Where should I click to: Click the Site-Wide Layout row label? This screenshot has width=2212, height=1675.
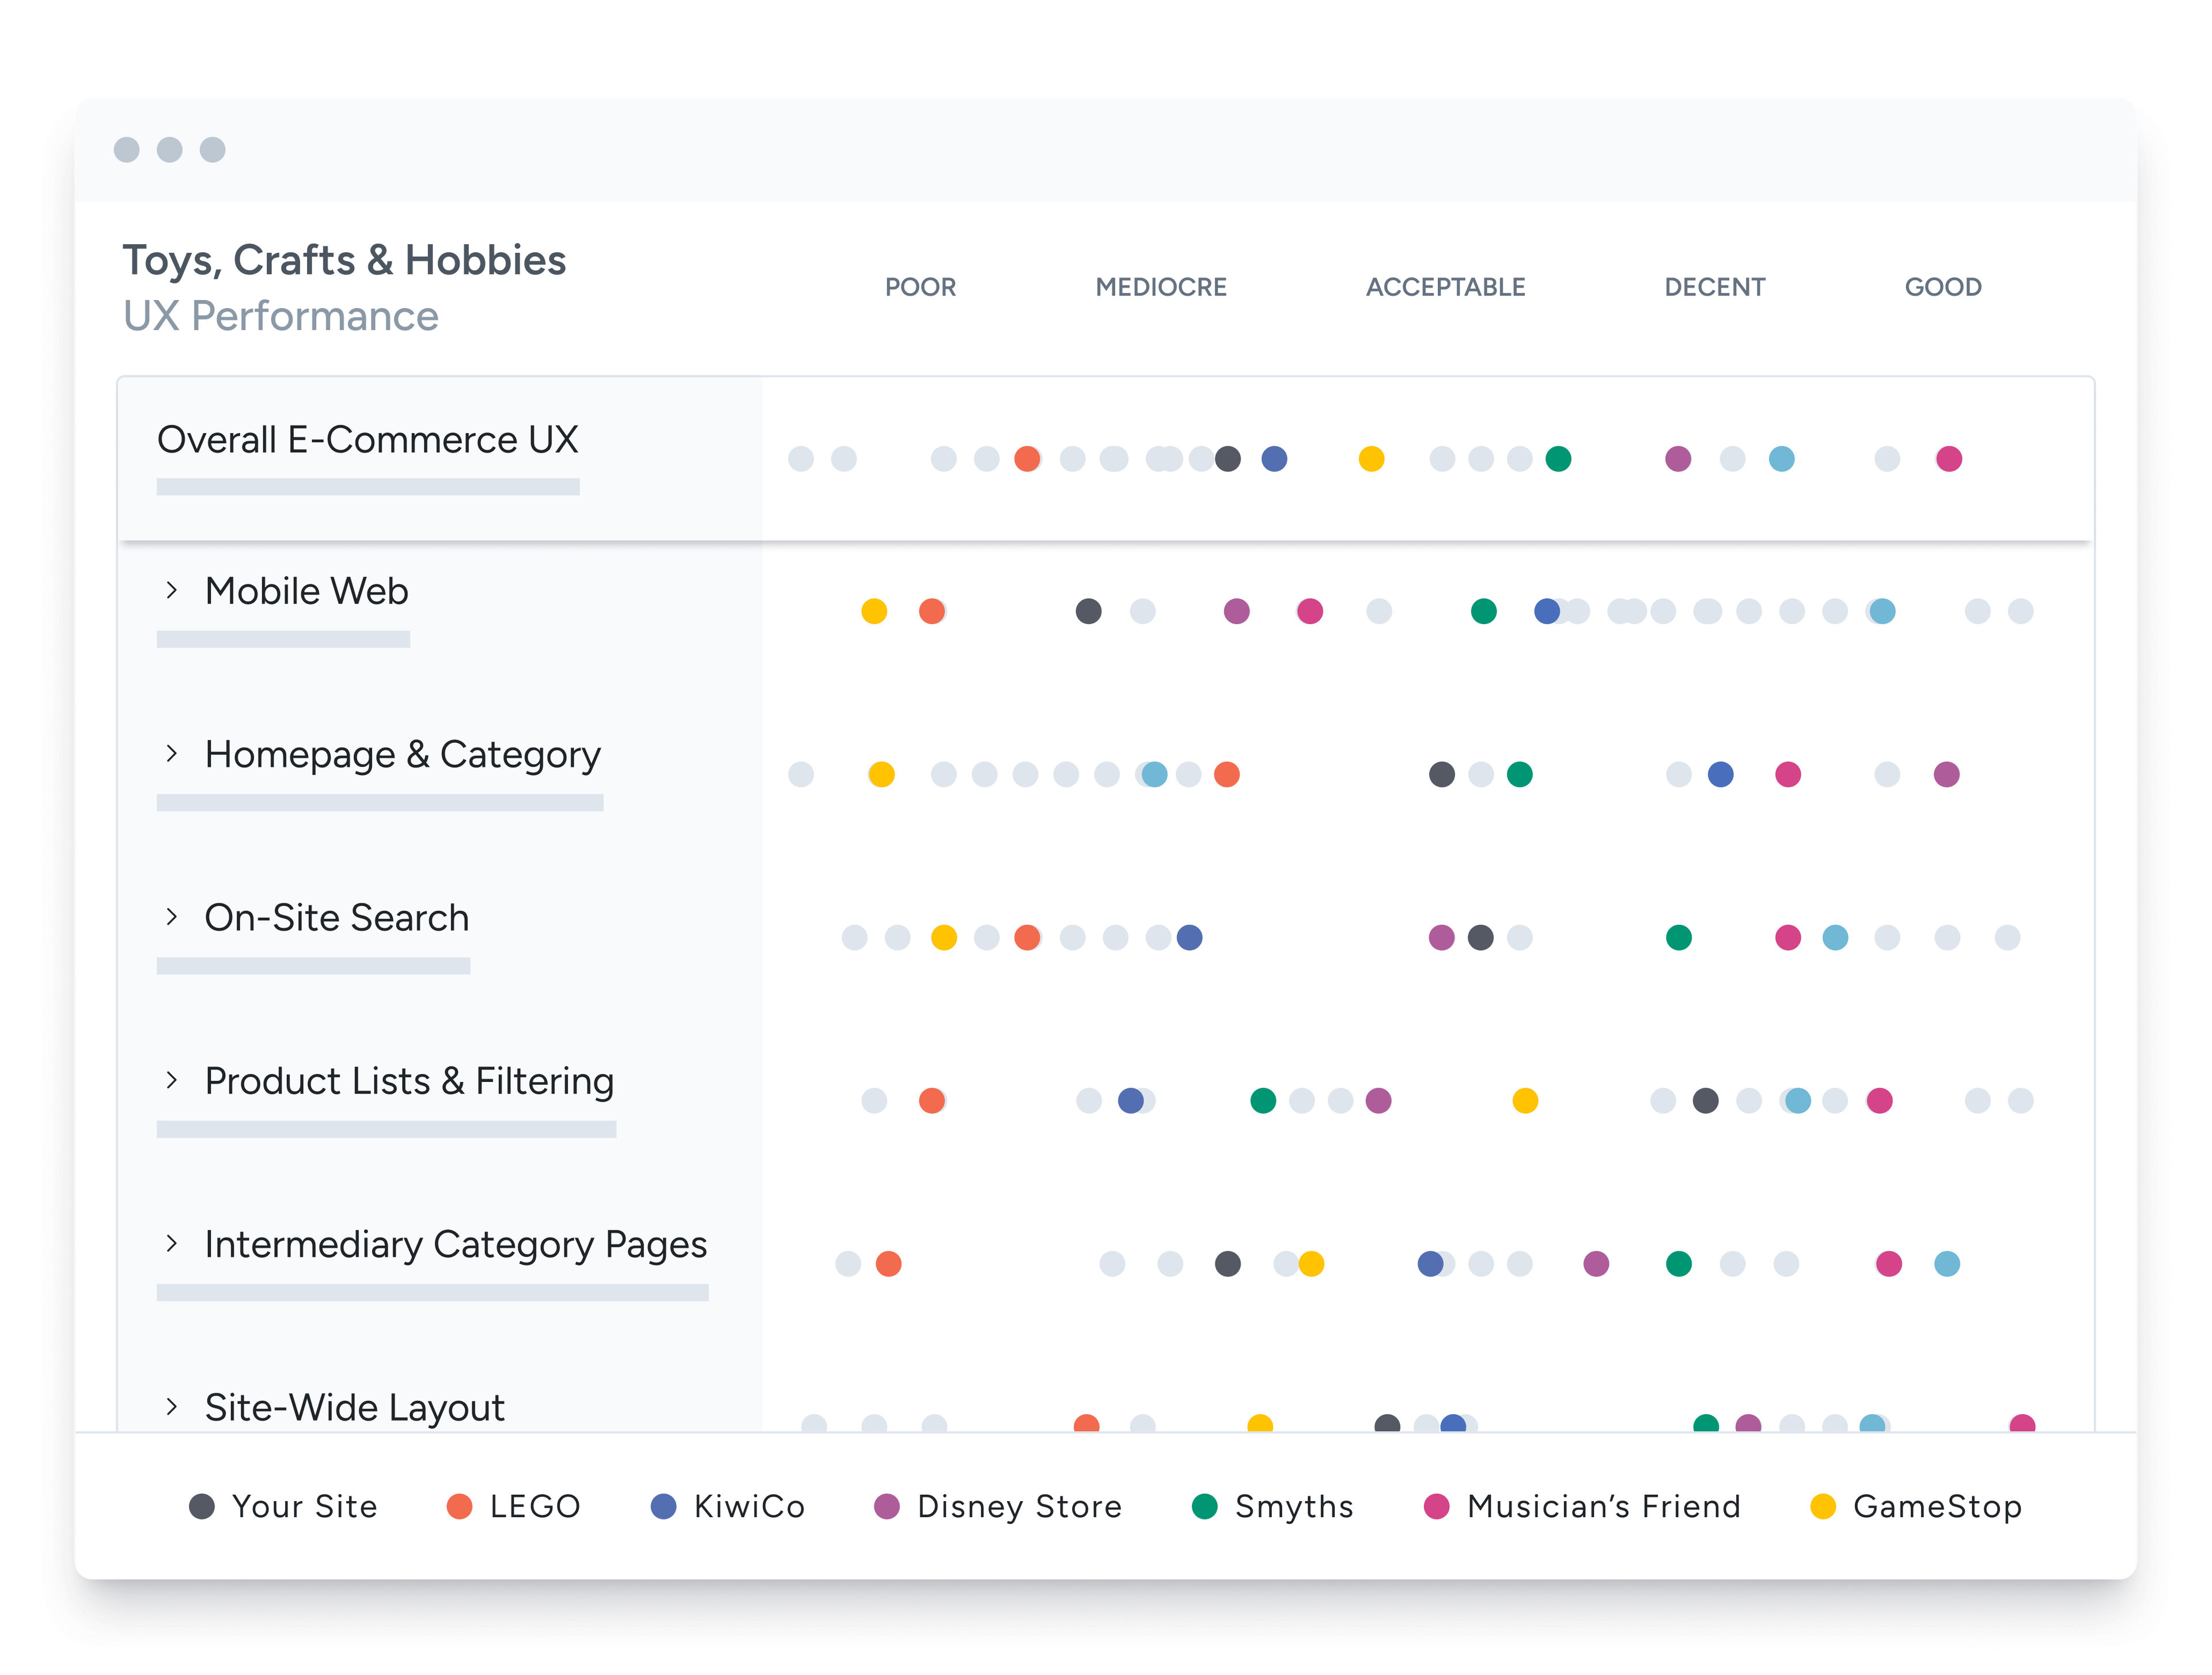(354, 1407)
